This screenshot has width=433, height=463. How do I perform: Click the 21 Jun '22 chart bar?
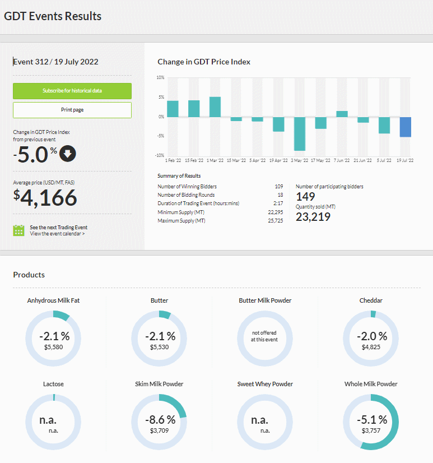pos(363,120)
